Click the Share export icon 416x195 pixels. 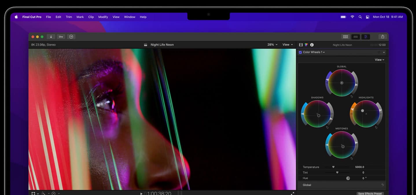[x=383, y=37]
